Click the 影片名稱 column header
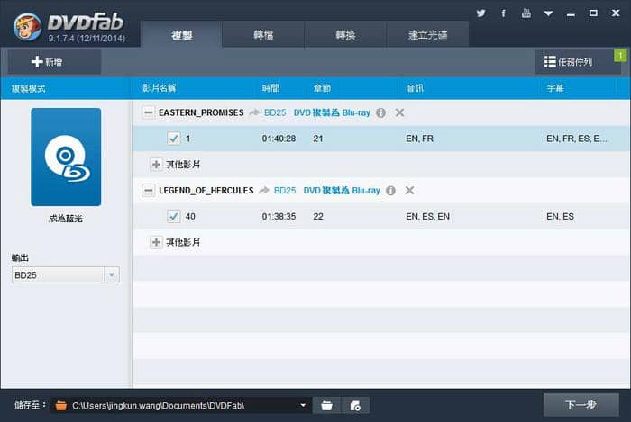This screenshot has height=422, width=631. pos(159,88)
